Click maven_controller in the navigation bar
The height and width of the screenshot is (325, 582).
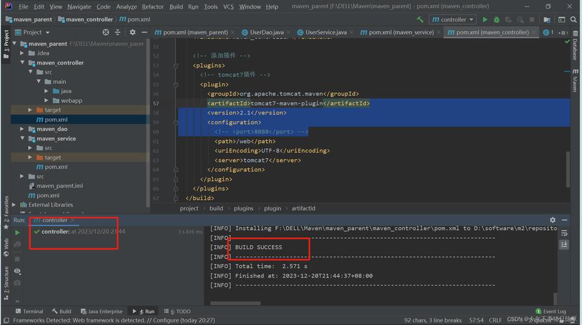click(85, 19)
